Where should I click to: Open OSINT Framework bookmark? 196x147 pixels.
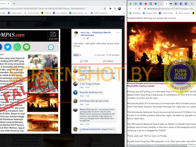pyautogui.click(x=99, y=13)
